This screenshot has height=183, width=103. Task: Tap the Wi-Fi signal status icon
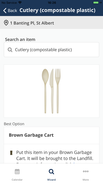(x=20, y=3)
